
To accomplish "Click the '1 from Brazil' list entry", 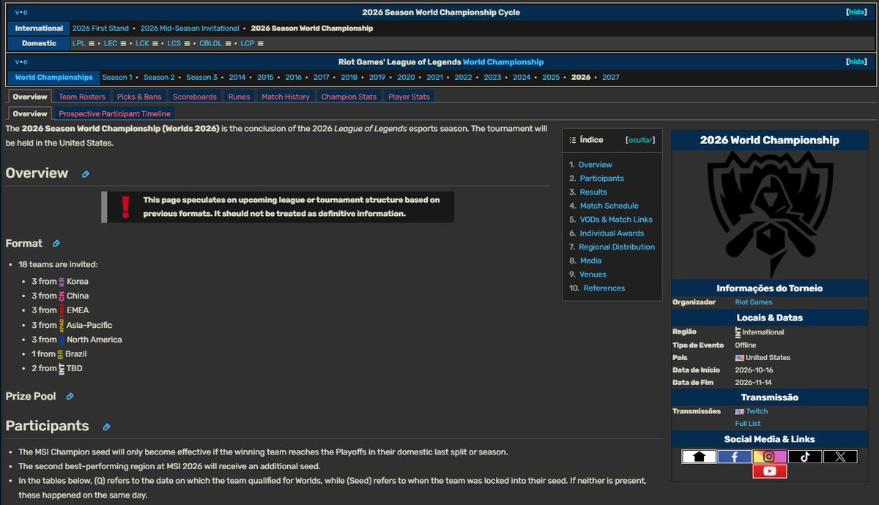I will point(59,354).
